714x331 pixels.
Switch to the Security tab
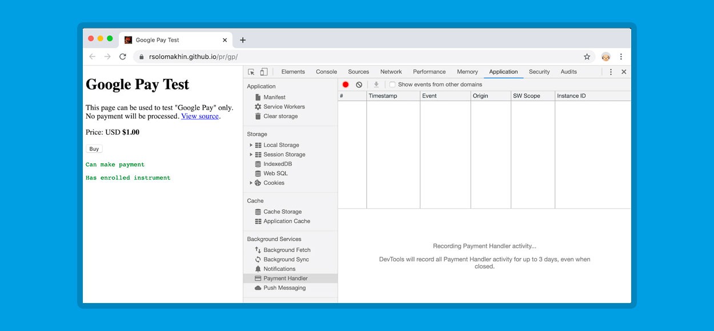[x=539, y=72]
